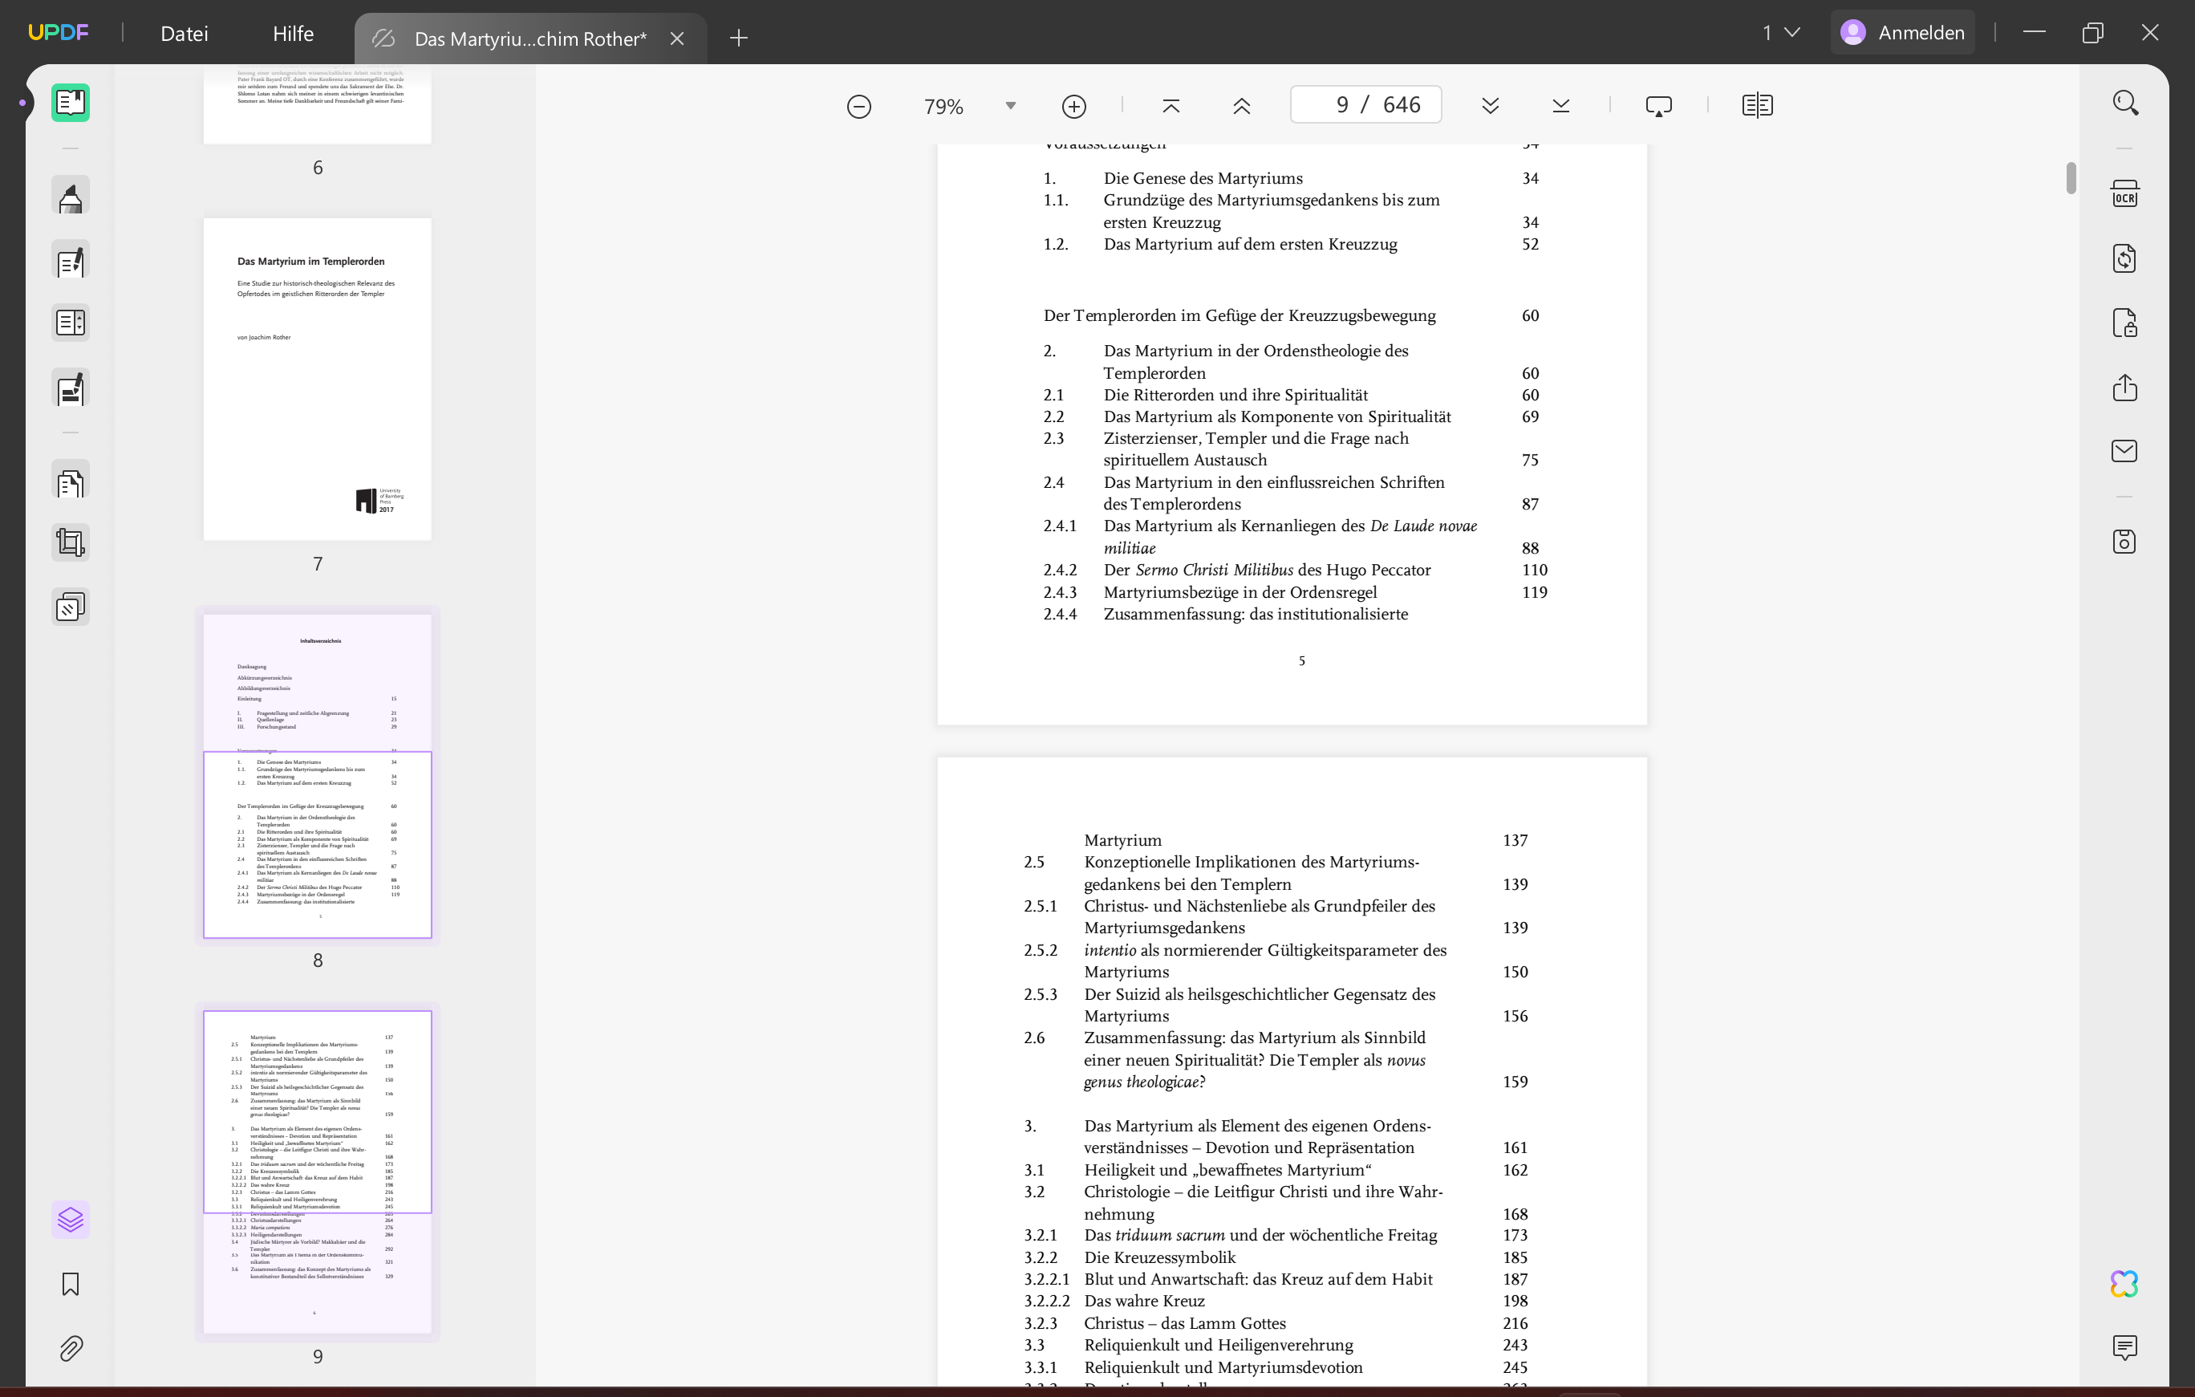2195x1397 pixels.
Task: Open the Organize Pages tool
Action: click(70, 482)
